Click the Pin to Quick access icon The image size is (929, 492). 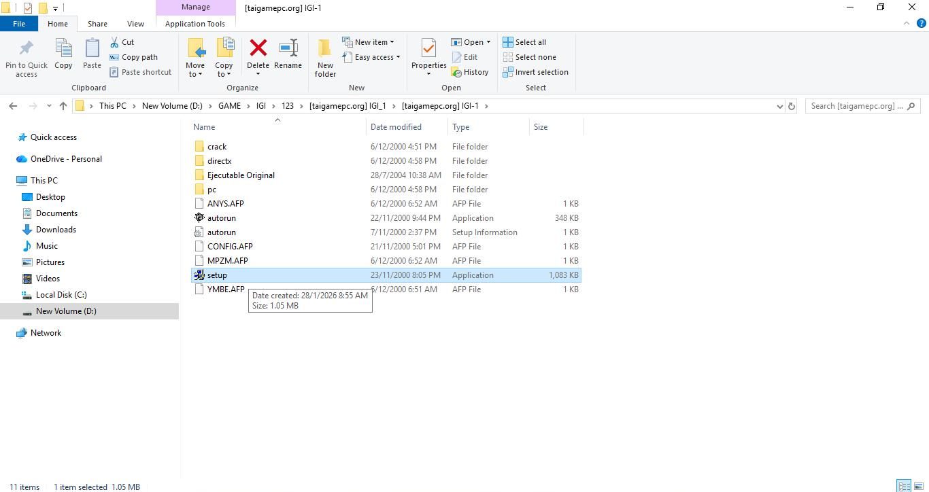pyautogui.click(x=27, y=50)
